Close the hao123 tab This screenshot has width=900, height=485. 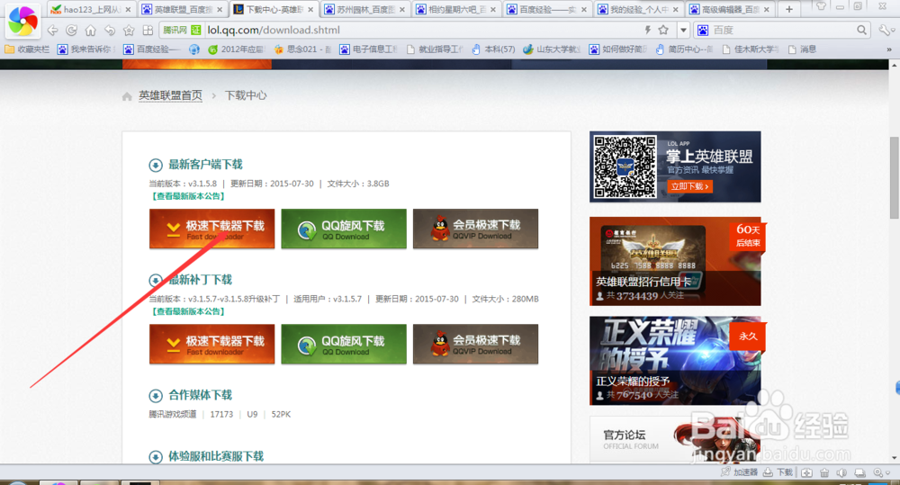pos(128,9)
